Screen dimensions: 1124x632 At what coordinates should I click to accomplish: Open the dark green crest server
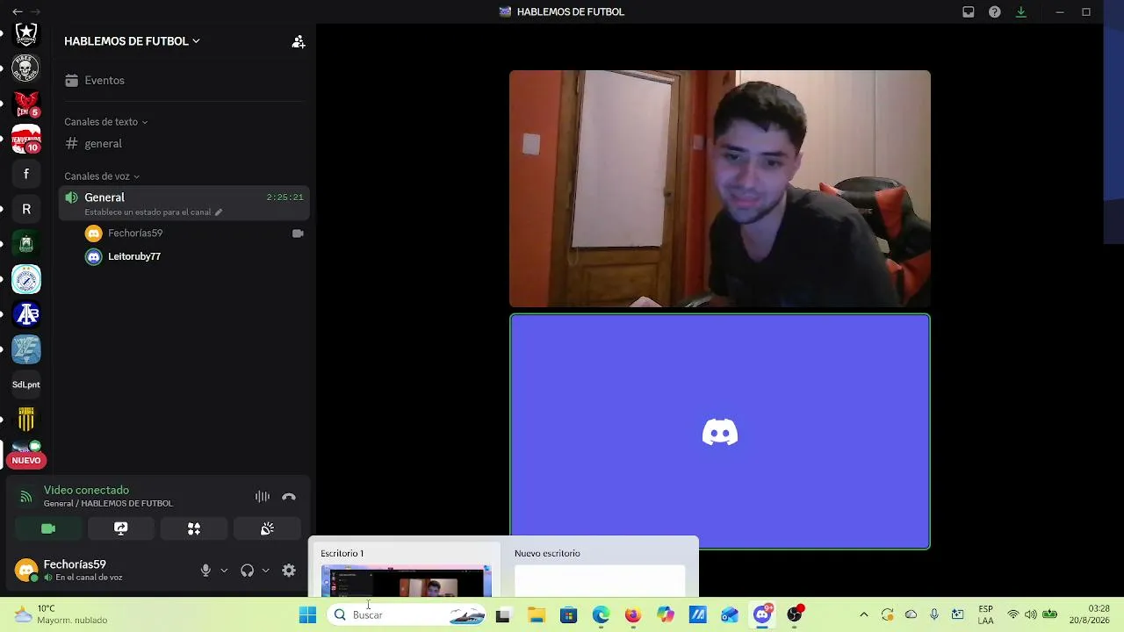pyautogui.click(x=26, y=245)
